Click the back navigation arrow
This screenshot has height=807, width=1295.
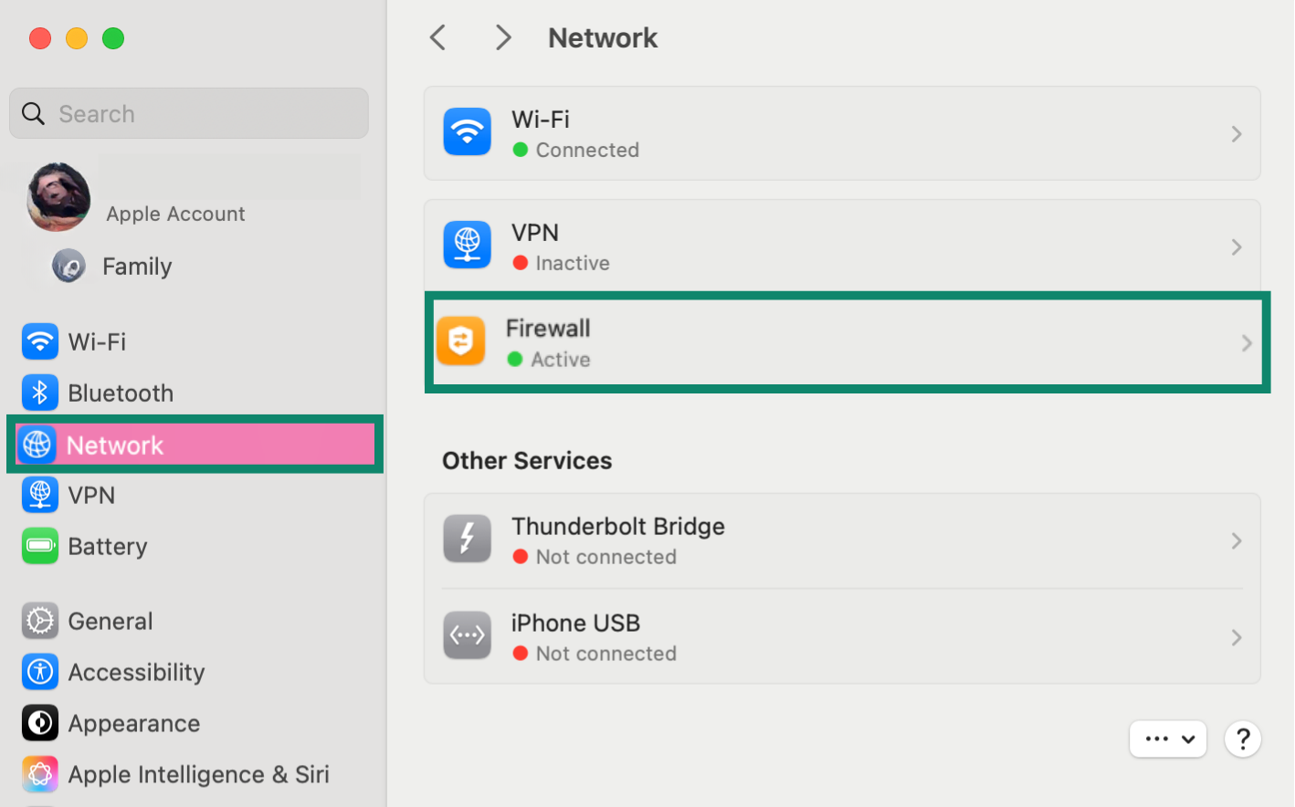[437, 37]
